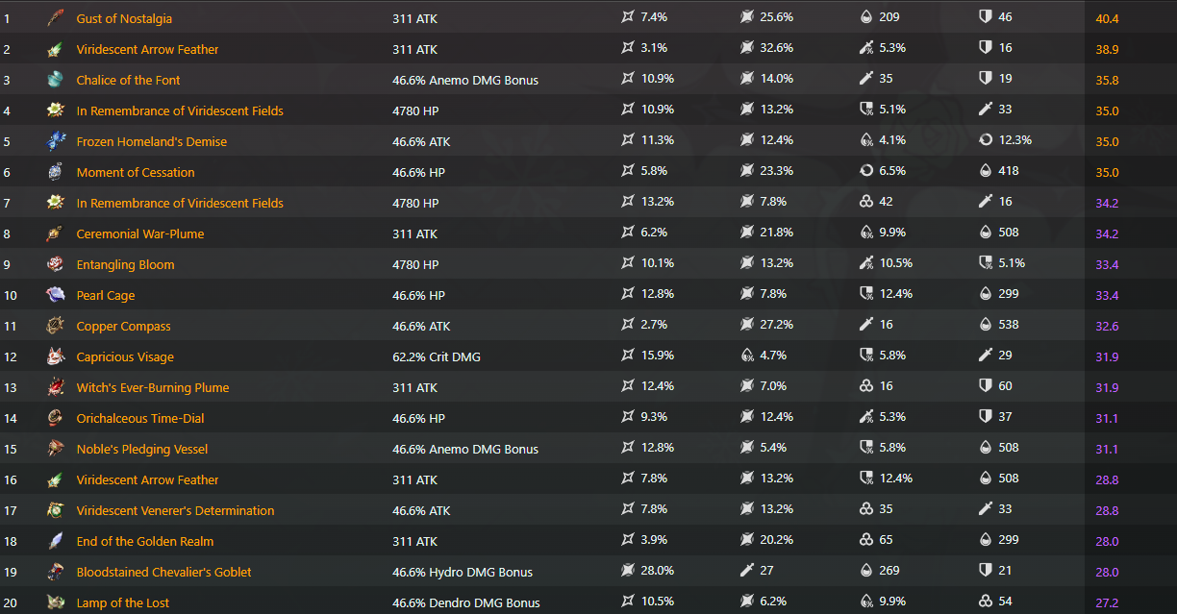This screenshot has height=614, width=1177.
Task: Click the Gust of Nostalgia artifact icon
Action: coord(55,18)
